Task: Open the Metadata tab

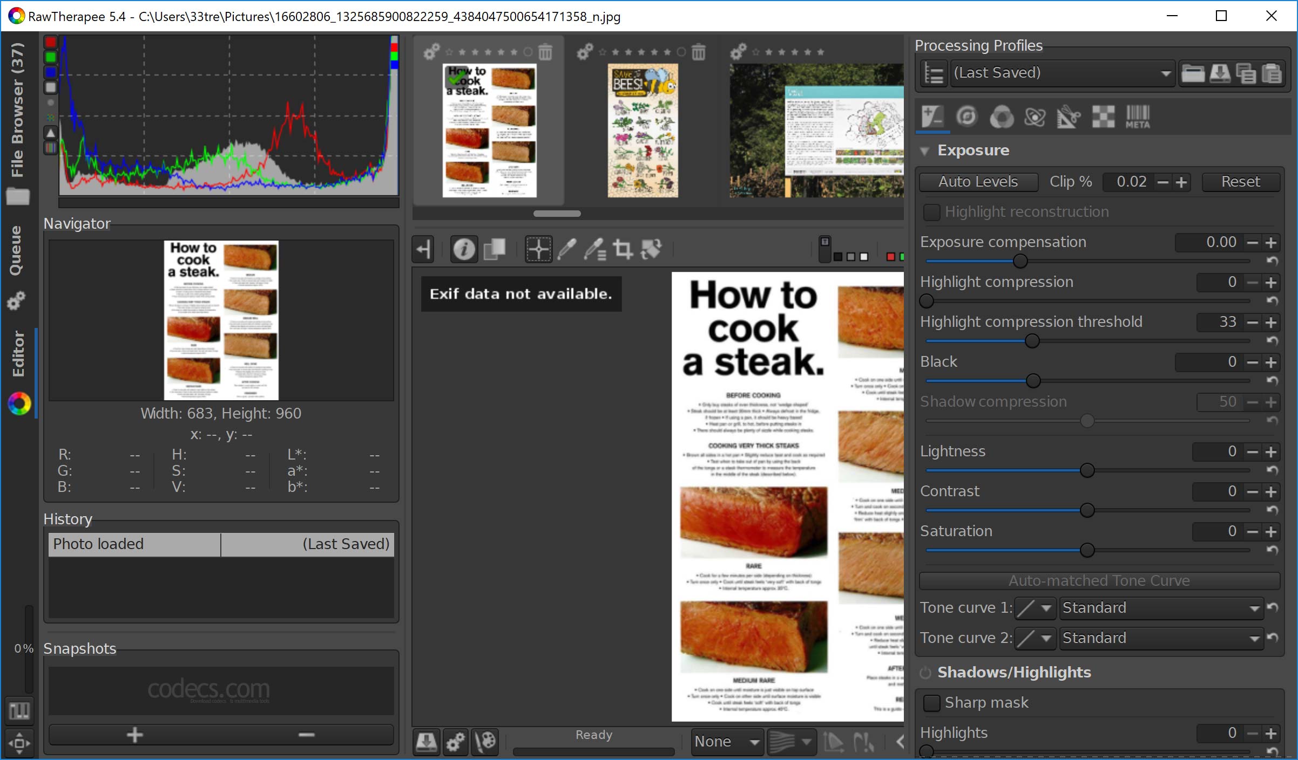Action: coord(1138,117)
